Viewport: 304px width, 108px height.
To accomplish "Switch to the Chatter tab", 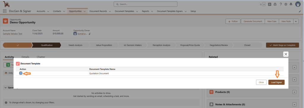I will 41,57.
